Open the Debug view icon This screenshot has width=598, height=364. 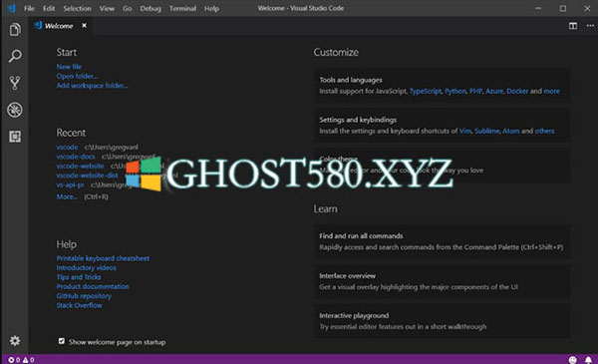pyautogui.click(x=15, y=110)
